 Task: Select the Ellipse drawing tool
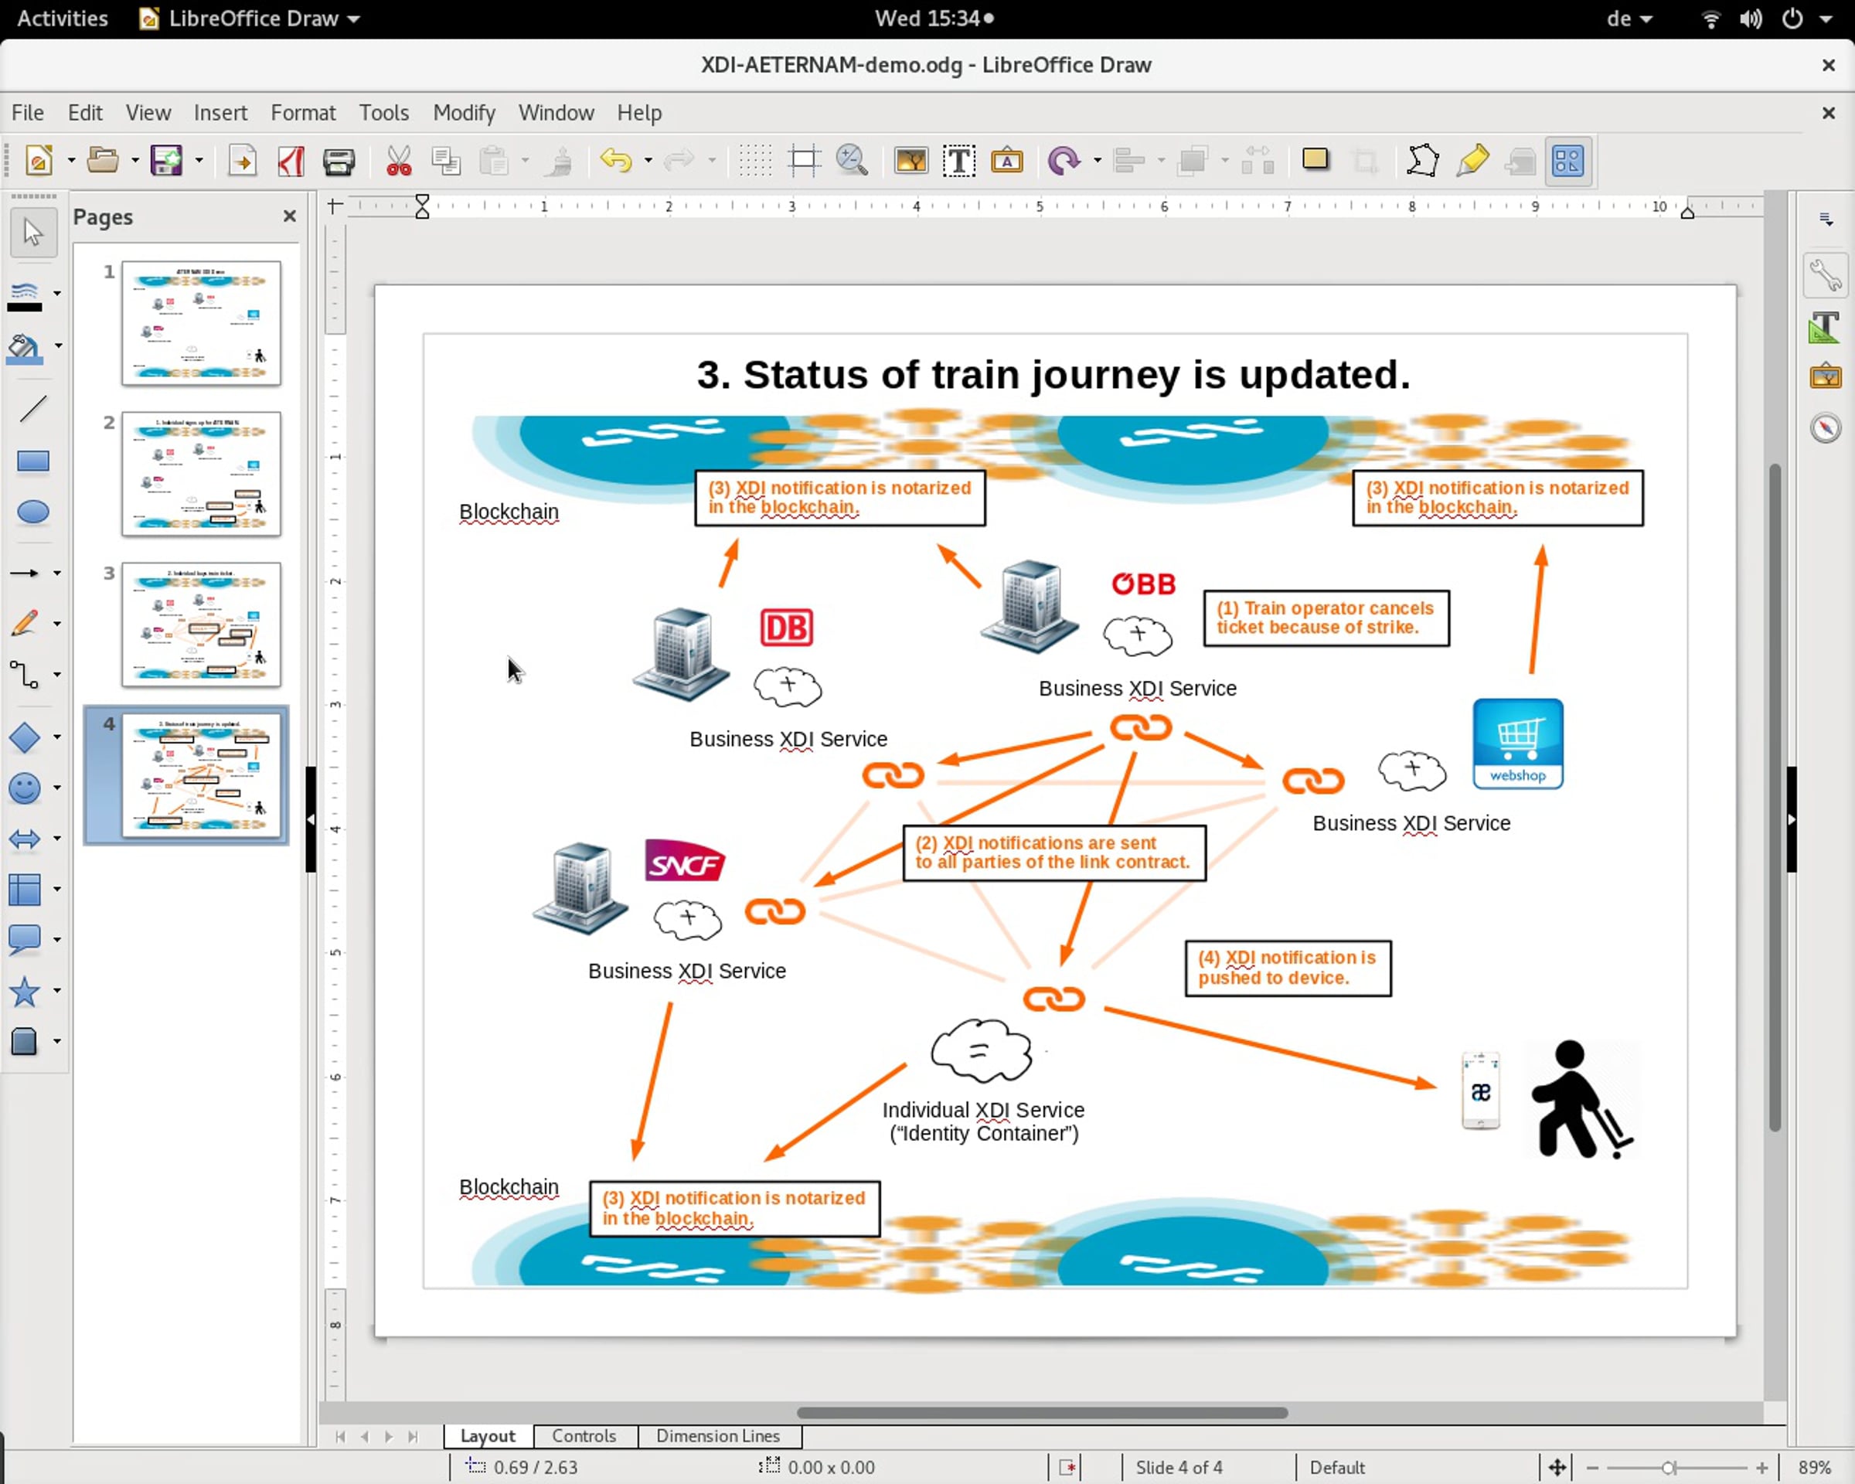click(x=32, y=512)
